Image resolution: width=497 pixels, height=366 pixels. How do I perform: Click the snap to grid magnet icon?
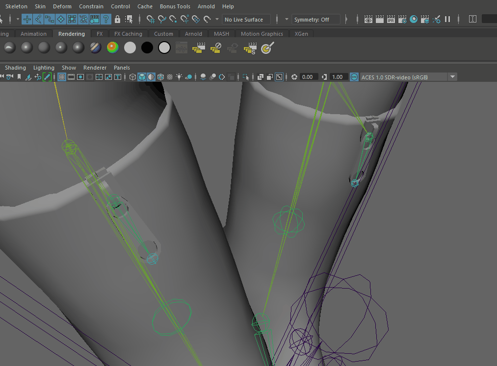[x=151, y=20]
